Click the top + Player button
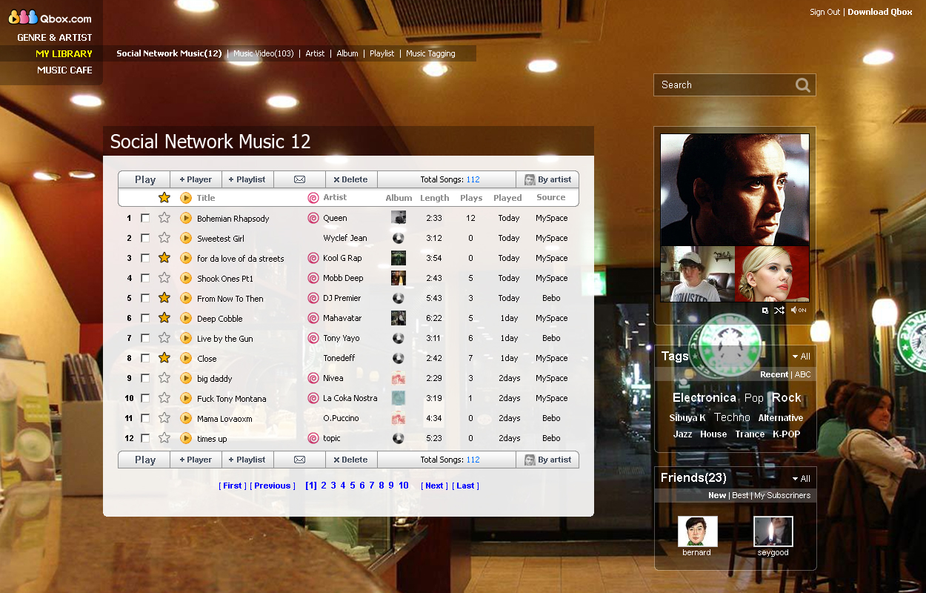The image size is (926, 593). [196, 179]
